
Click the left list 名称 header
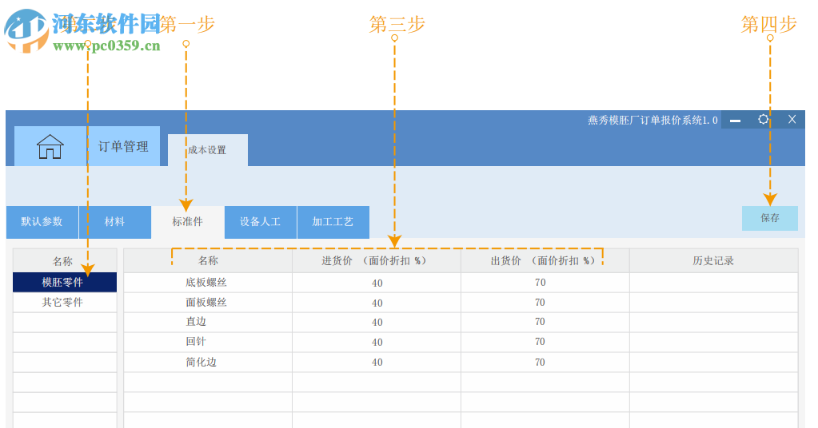click(65, 261)
